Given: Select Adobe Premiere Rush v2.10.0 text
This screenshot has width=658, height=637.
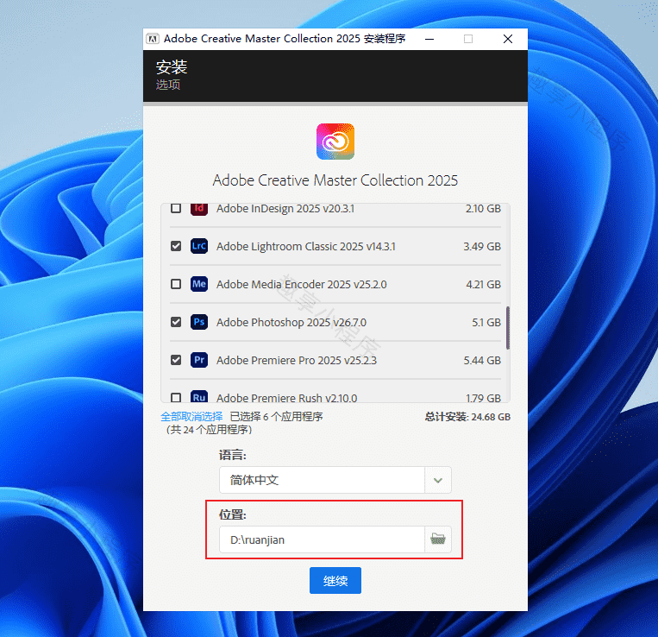Looking at the screenshot, I should (x=286, y=398).
